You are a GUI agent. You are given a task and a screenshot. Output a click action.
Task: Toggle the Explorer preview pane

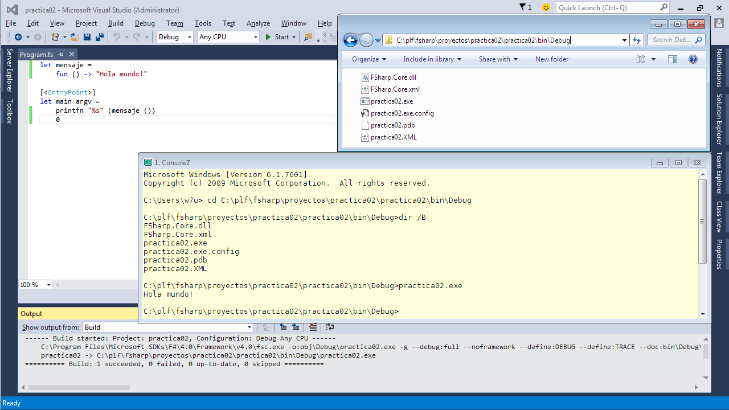[673, 59]
